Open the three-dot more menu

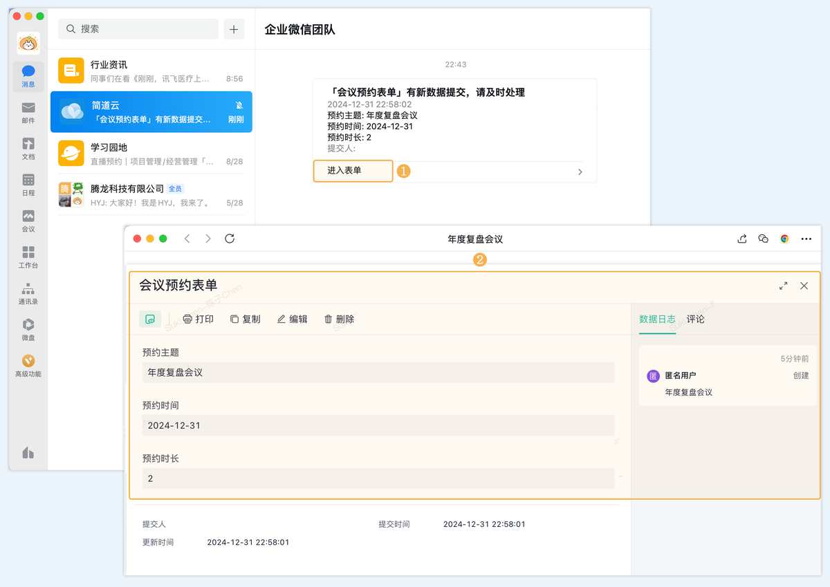[806, 239]
